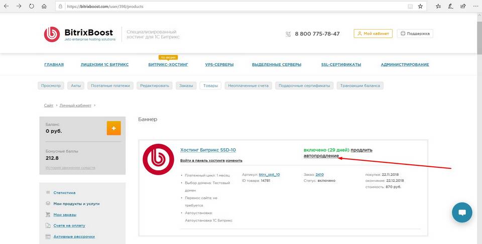Open ЛИЦЕНЗИИ 1С БИТРИКС menu item
The width and height of the screenshot is (482, 244).
(104, 65)
